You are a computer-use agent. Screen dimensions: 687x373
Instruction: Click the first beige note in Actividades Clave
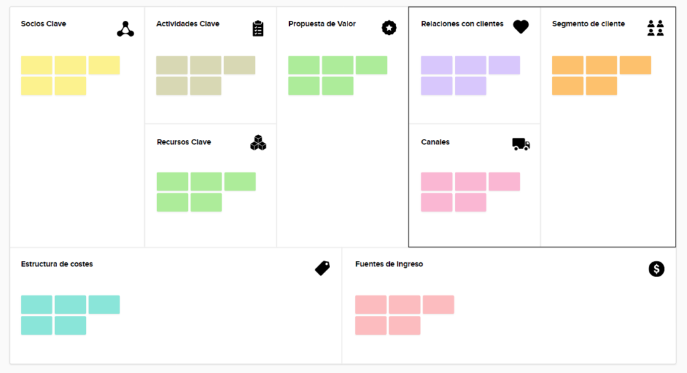[172, 65]
